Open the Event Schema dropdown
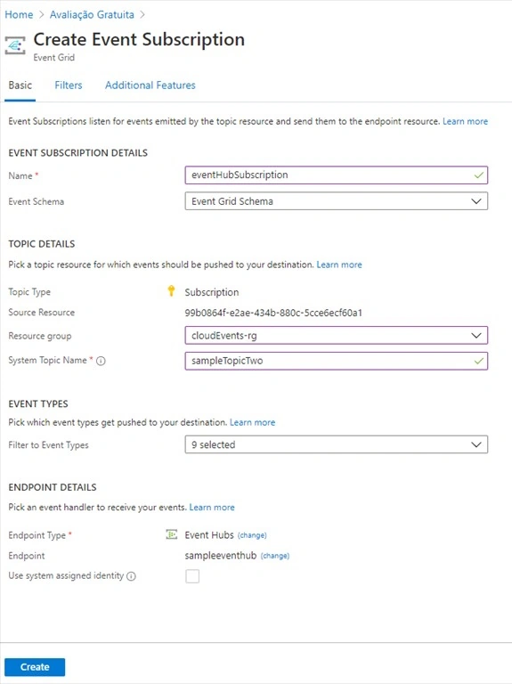 click(337, 201)
